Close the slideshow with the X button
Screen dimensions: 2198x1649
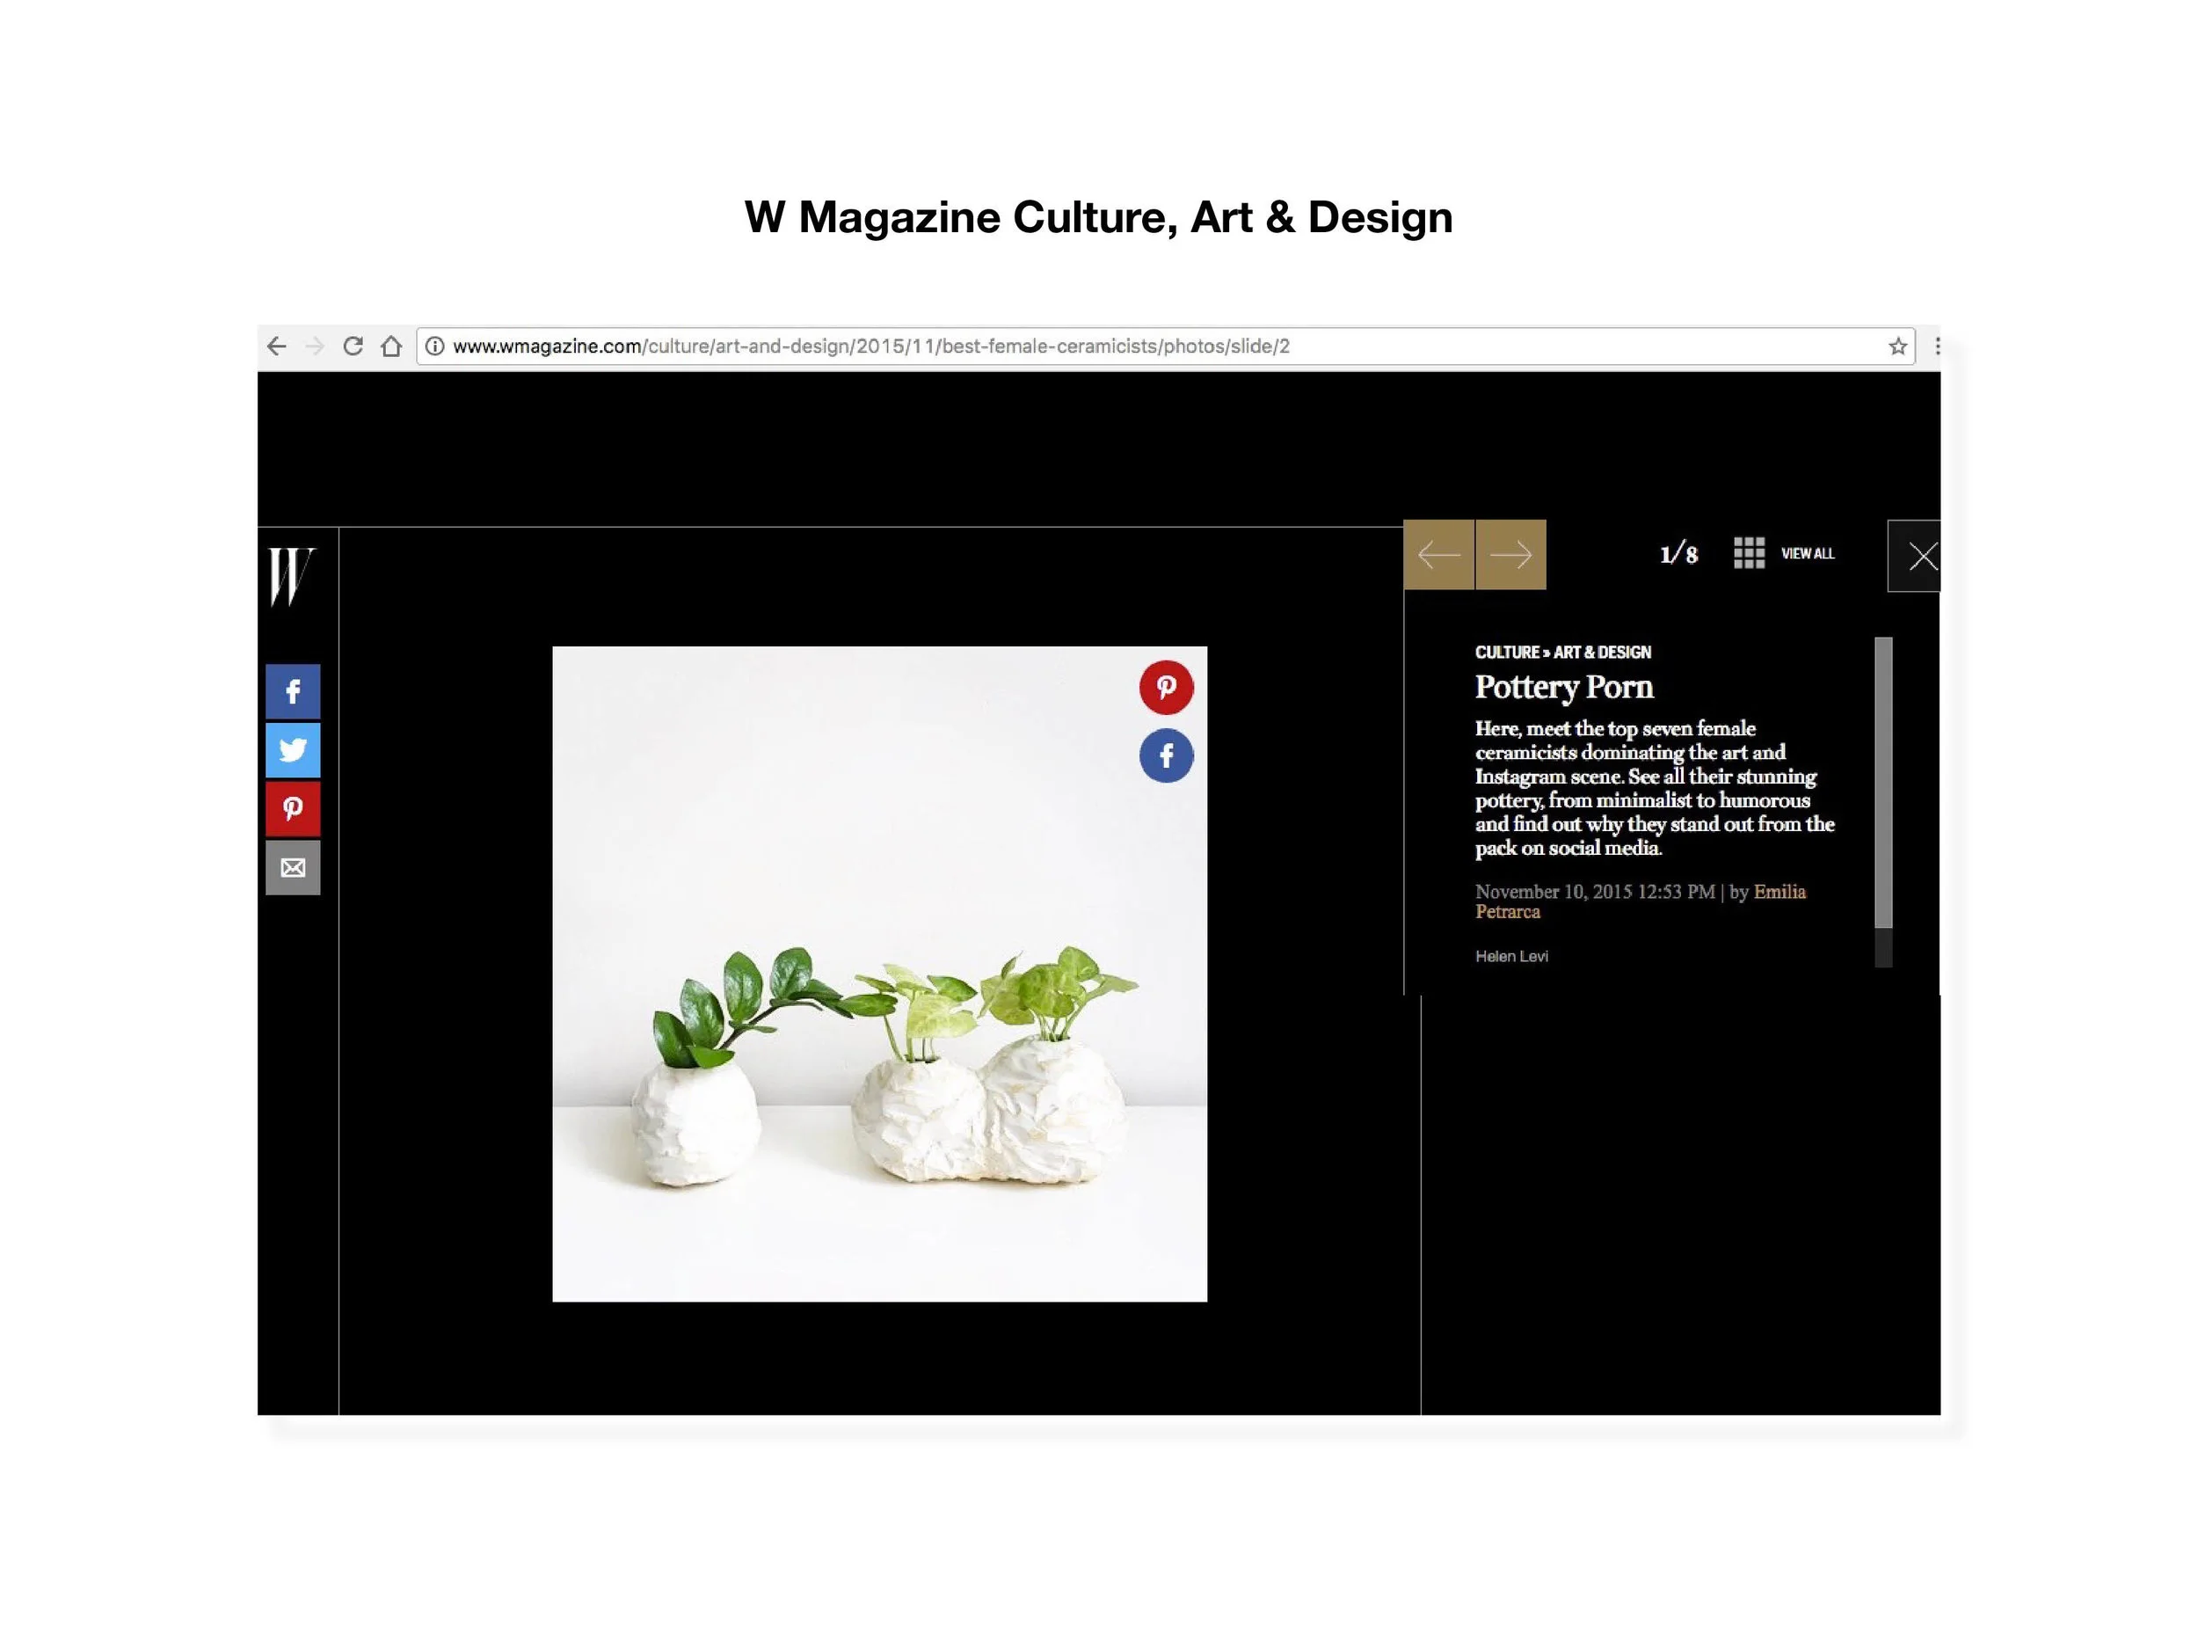pyautogui.click(x=1916, y=556)
